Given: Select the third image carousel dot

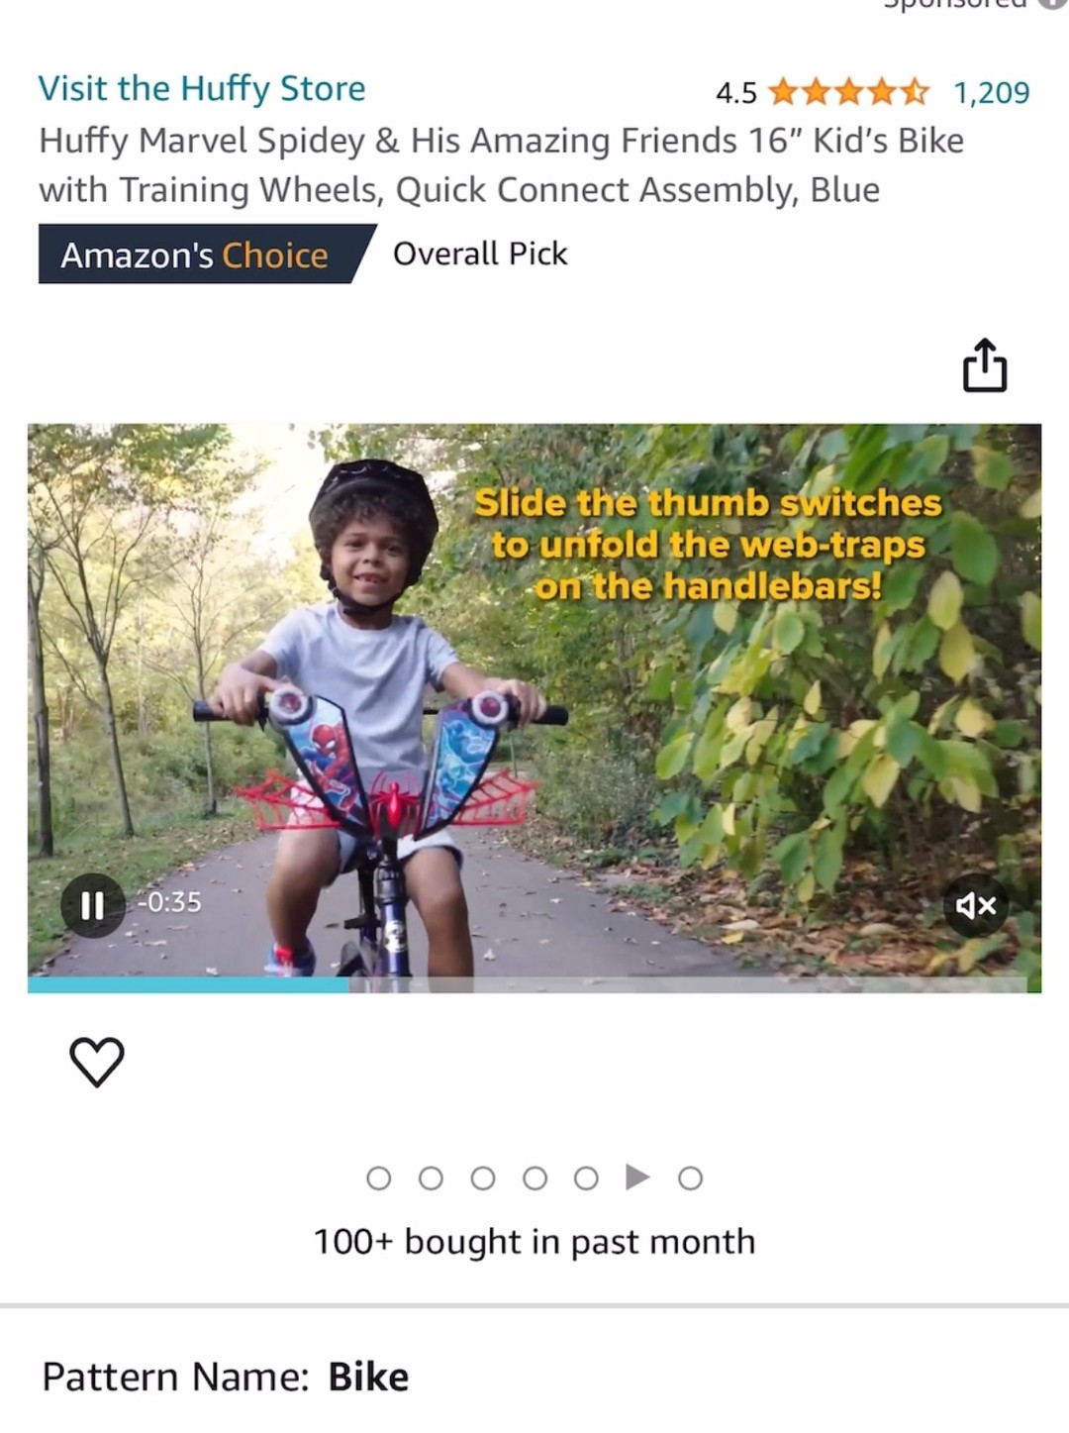Looking at the screenshot, I should [483, 1177].
